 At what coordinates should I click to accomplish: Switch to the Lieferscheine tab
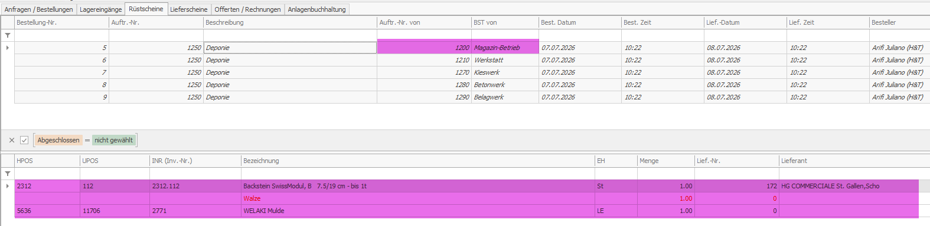pos(189,9)
